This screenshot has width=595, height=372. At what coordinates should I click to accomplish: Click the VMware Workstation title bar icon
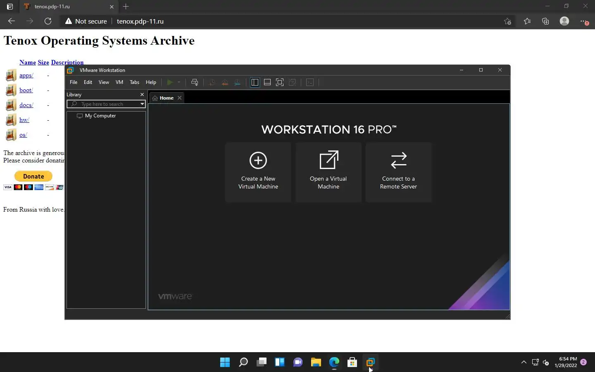tap(70, 70)
